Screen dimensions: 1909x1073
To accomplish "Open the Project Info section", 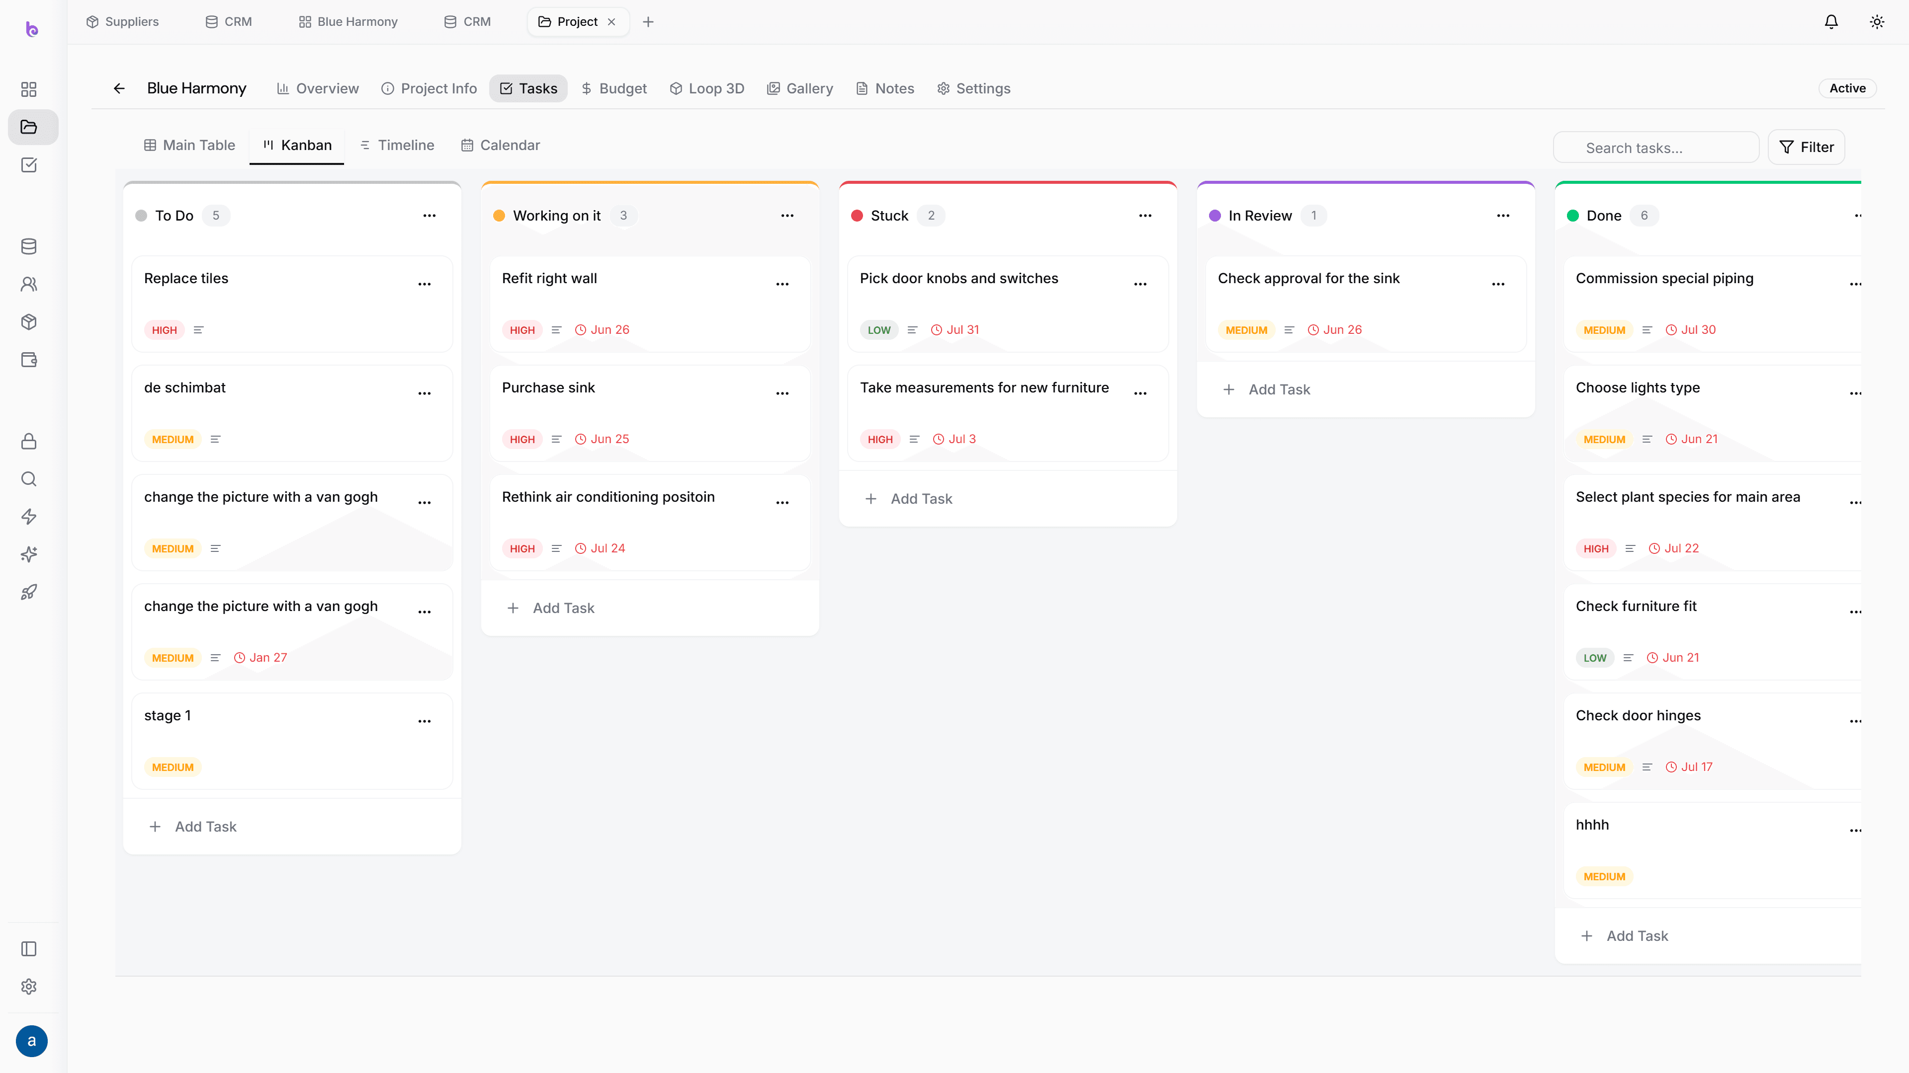I will [429, 89].
